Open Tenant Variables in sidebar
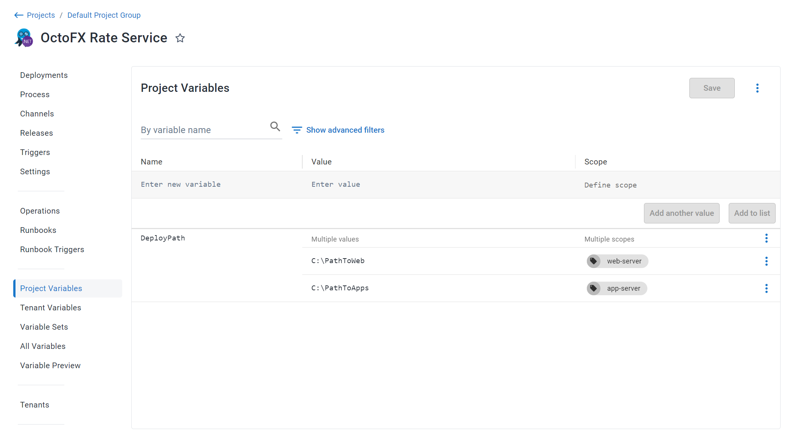 coord(50,308)
